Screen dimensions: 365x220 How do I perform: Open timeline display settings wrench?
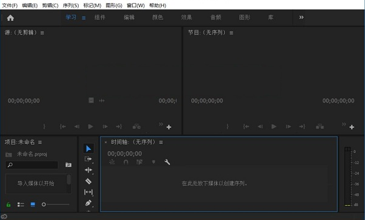167,161
